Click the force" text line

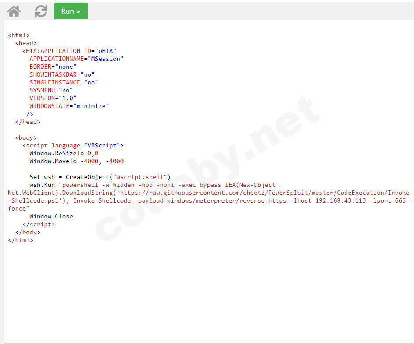[18, 209]
